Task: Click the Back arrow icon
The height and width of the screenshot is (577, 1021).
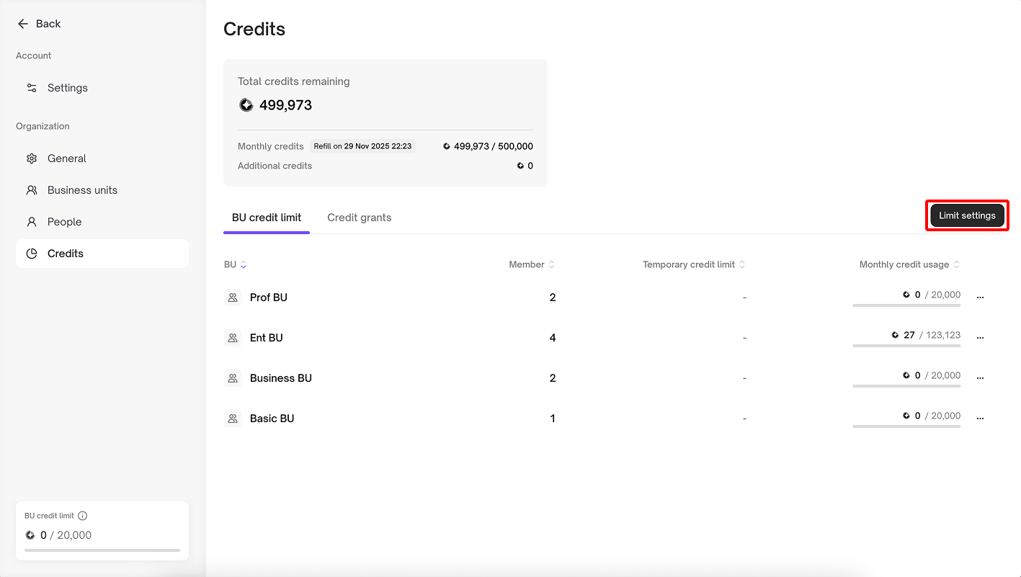Action: click(x=22, y=24)
